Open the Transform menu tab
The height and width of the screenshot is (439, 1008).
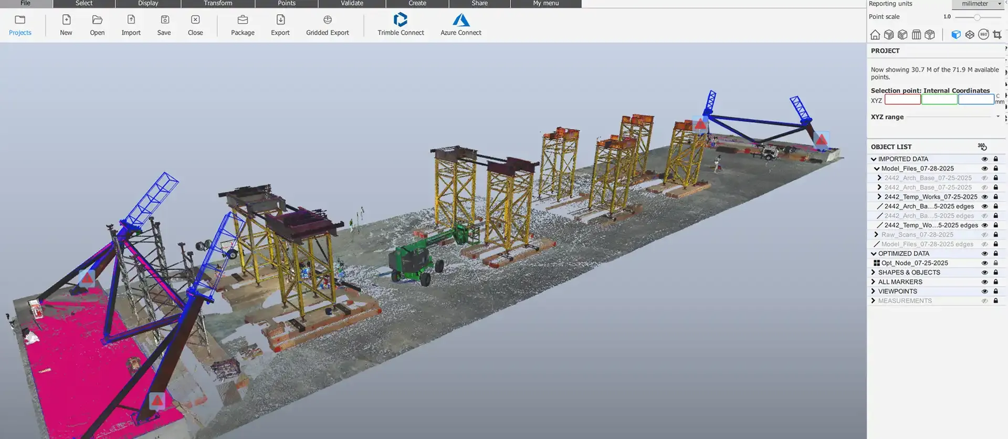pyautogui.click(x=218, y=3)
